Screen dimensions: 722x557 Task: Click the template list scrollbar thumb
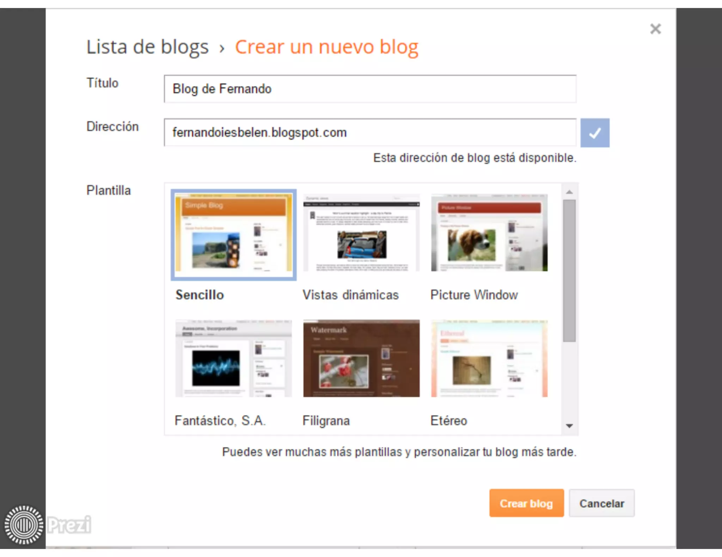[569, 270]
